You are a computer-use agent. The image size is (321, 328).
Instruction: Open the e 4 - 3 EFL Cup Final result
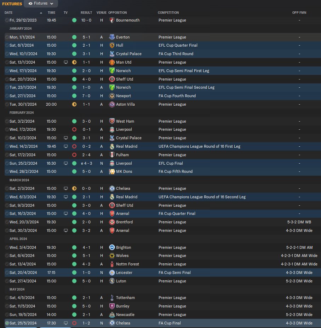click(86, 163)
